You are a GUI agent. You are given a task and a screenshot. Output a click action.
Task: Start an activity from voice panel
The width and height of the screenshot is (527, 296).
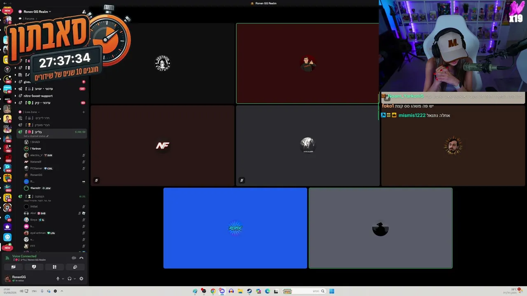point(54,267)
